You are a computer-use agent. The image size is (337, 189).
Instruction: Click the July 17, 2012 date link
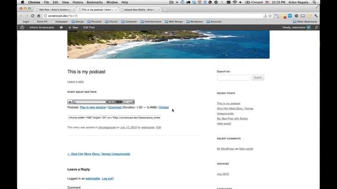click(128, 127)
